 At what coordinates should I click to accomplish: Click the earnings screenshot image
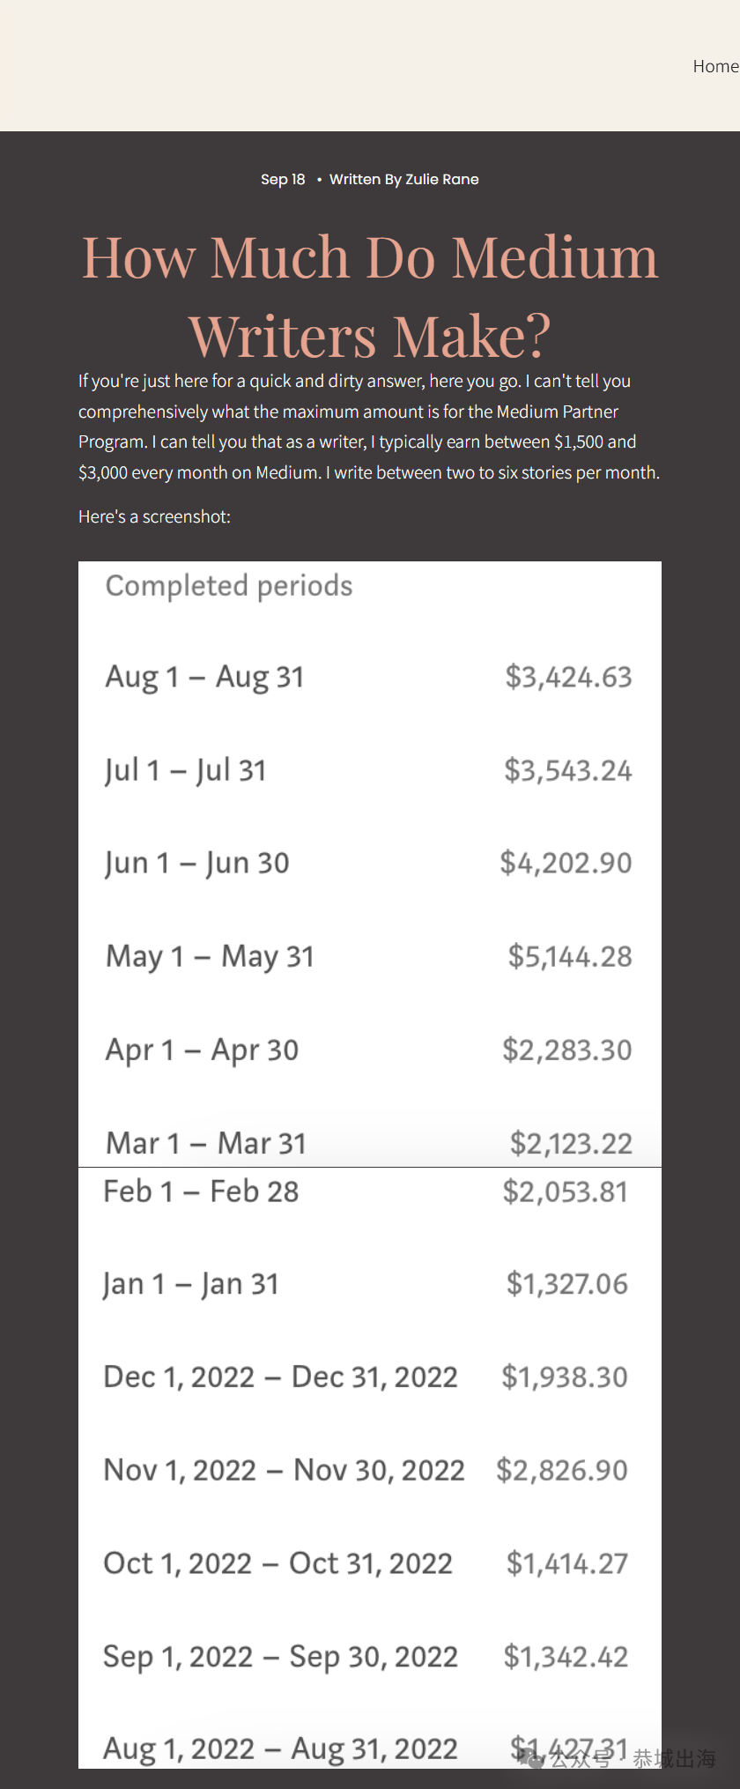click(x=370, y=1165)
